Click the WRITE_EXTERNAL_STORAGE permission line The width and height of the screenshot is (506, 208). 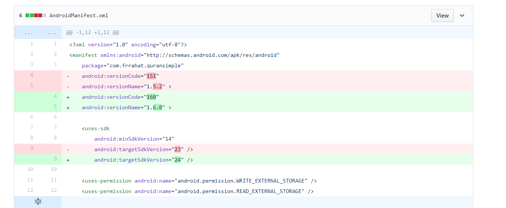coord(199,181)
